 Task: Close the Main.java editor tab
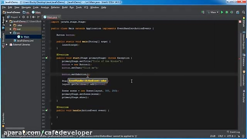(59, 17)
